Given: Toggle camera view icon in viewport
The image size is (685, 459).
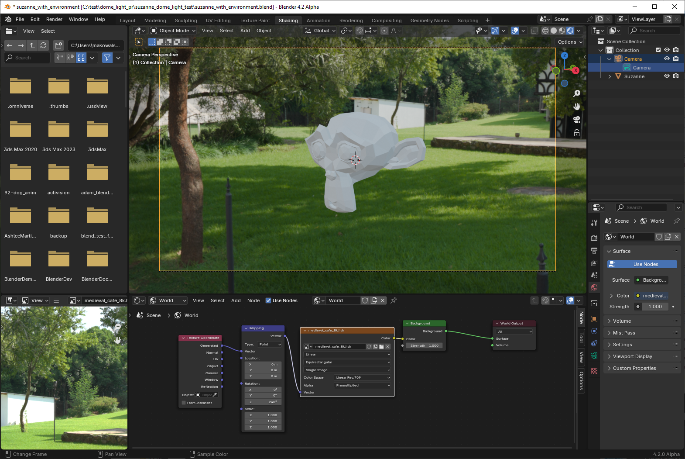Looking at the screenshot, I should pyautogui.click(x=577, y=120).
